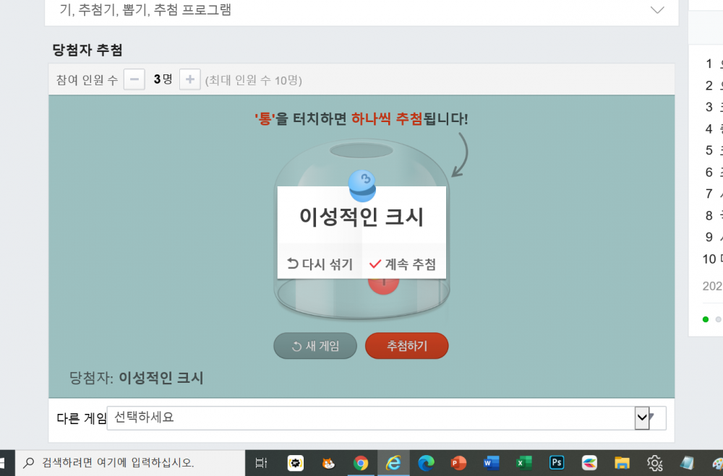Open Microsoft Edge from the taskbar
The width and height of the screenshot is (723, 476).
point(426,463)
